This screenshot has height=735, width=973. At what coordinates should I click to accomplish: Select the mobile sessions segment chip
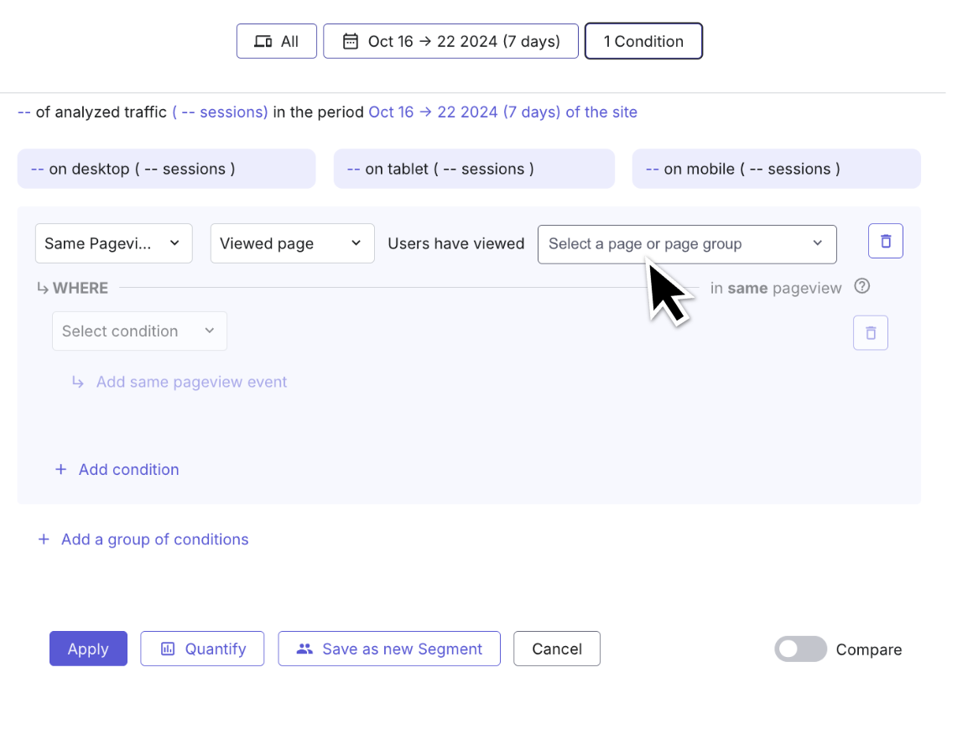coord(776,169)
